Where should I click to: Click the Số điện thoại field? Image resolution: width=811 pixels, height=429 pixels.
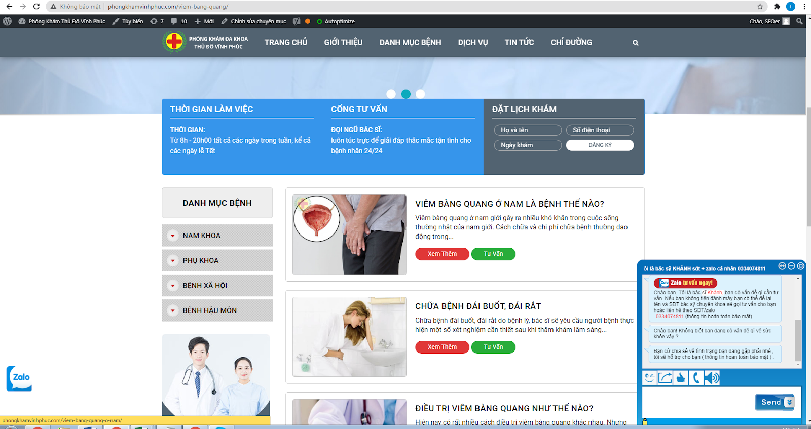tap(600, 130)
